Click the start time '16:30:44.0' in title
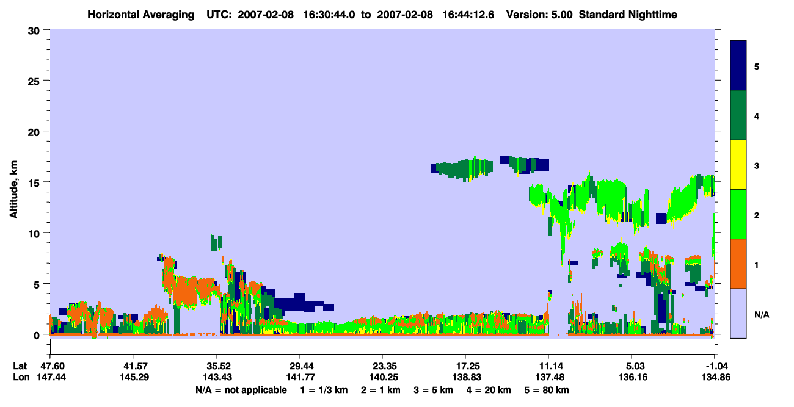 329,14
